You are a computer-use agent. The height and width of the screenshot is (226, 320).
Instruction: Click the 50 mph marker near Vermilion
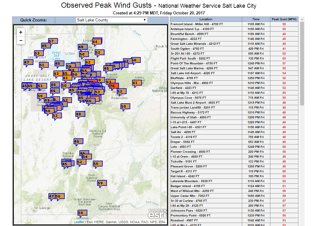point(82,213)
